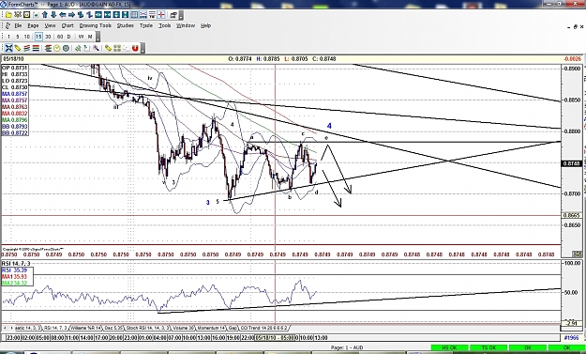Image resolution: width=586 pixels, height=354 pixels.
Task: Switch to the Osc 5,35 study tab
Action: pyautogui.click(x=113, y=328)
